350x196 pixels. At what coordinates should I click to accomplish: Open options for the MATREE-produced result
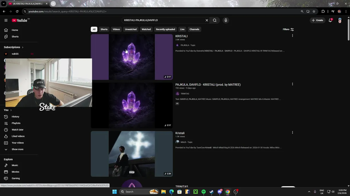292,84
